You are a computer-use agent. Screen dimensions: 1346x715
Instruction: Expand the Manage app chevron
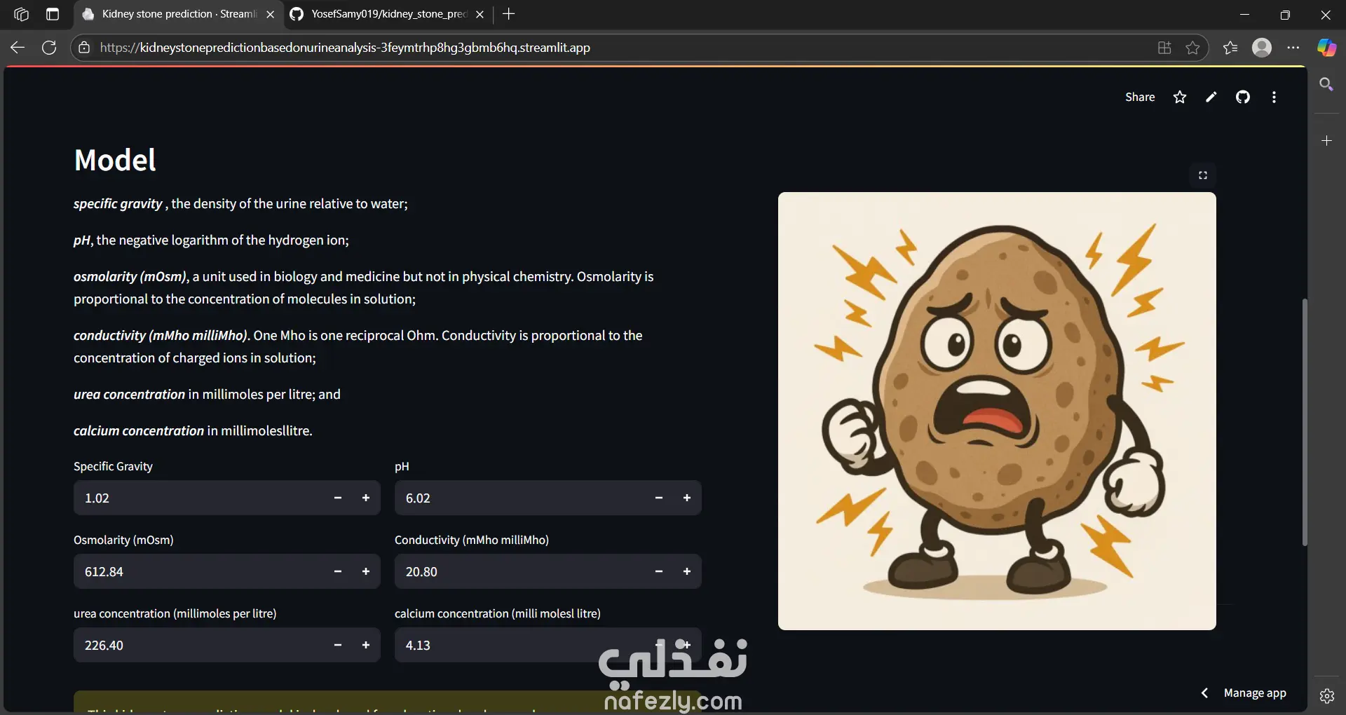[x=1204, y=693]
